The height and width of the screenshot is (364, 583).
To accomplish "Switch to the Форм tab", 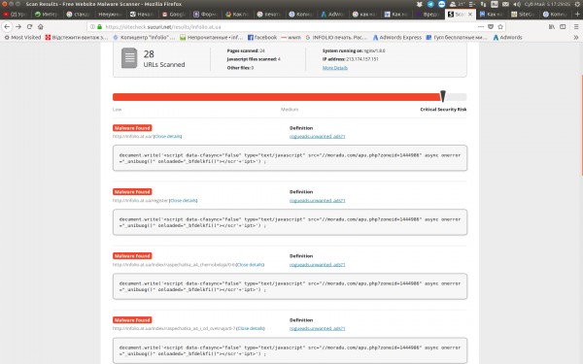I will coord(206,15).
